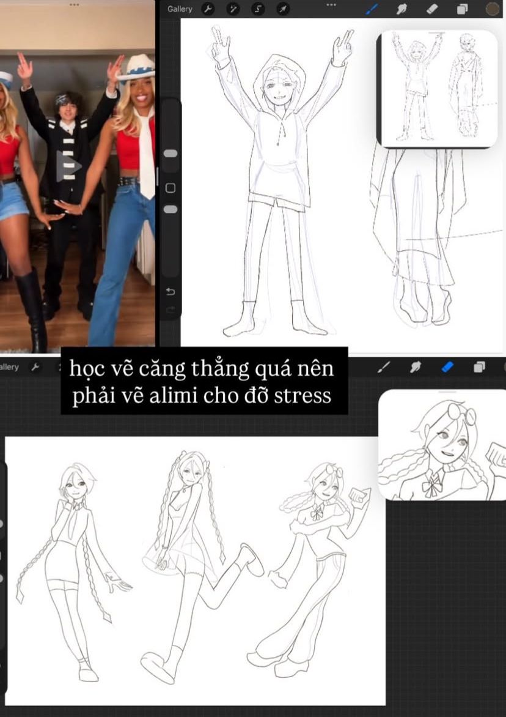Select the Eraser tool in upper toolbar
Image resolution: width=506 pixels, height=717 pixels.
point(431,9)
